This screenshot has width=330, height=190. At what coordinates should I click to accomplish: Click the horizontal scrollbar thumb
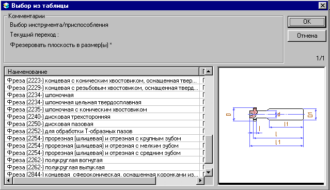point(84,181)
